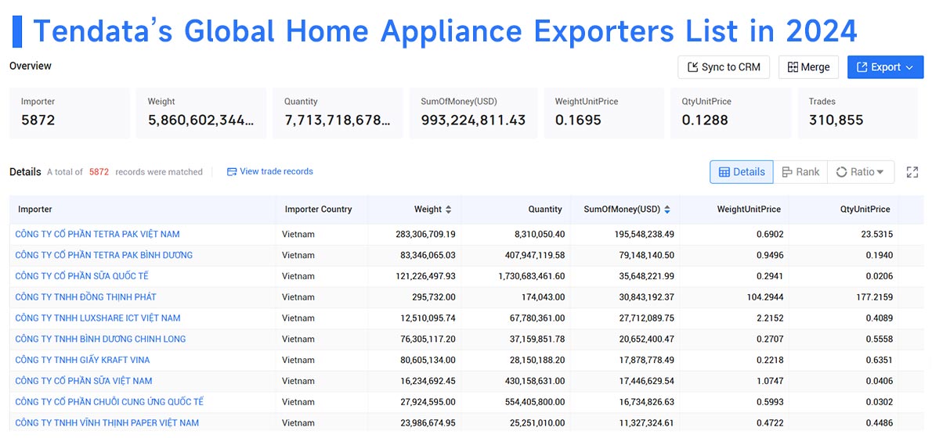Sort by the SumOfMoney(USD) column arrows
932x438 pixels.
point(667,210)
